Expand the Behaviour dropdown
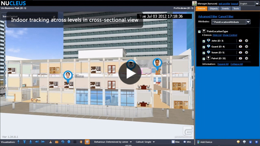The width and height of the screenshot is (260, 146). [x=131, y=142]
